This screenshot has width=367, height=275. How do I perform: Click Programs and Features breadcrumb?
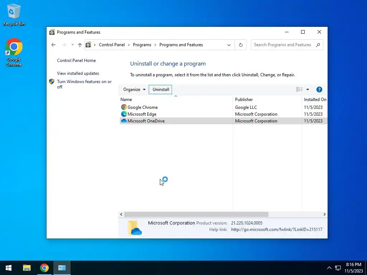[181, 45]
